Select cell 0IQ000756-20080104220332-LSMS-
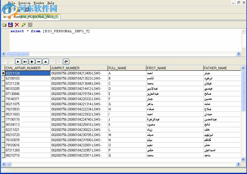This screenshot has height=174, width=247. (x=79, y=99)
